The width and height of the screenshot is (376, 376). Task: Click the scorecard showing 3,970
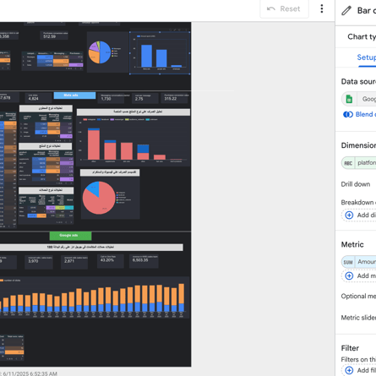click(x=39, y=262)
